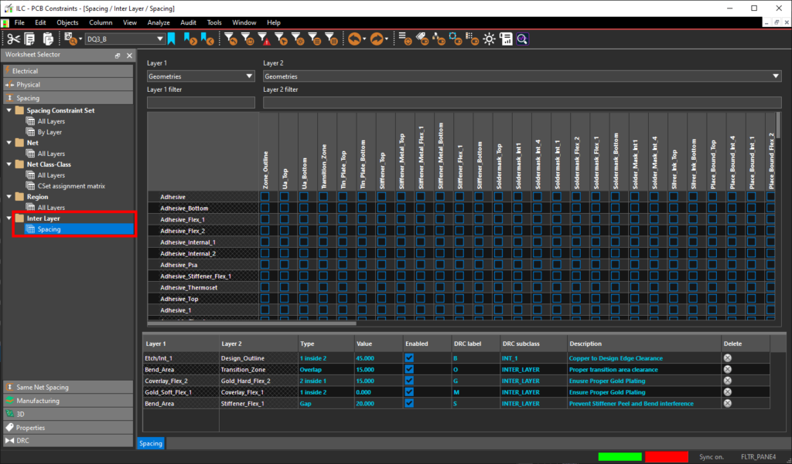Click the Redo arrow icon
792x464 pixels.
pyautogui.click(x=377, y=39)
